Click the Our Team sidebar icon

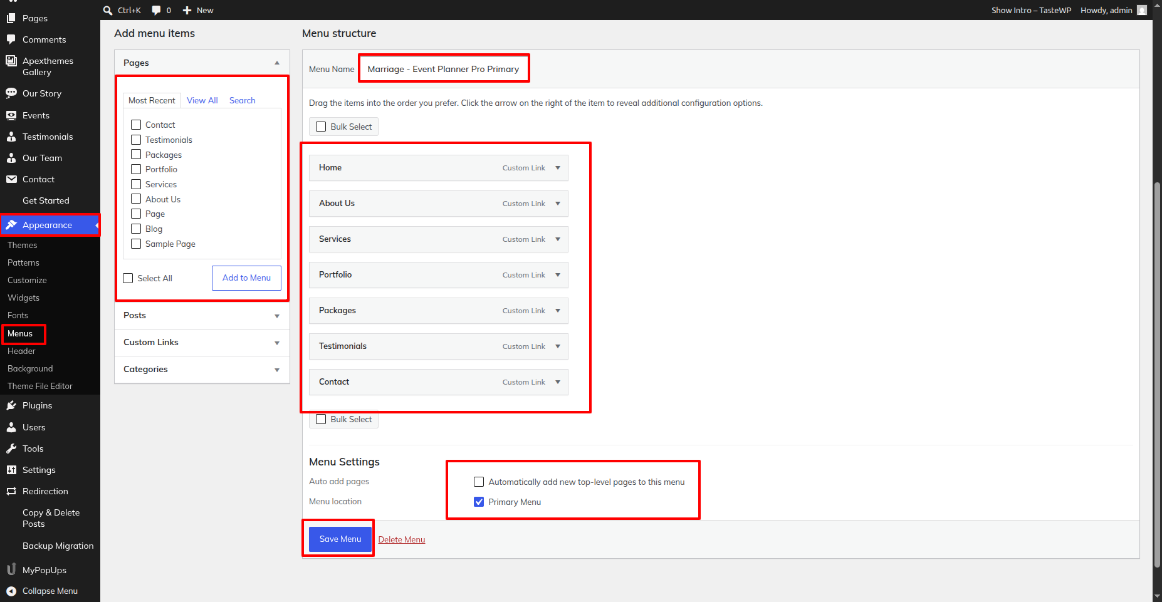click(x=11, y=158)
